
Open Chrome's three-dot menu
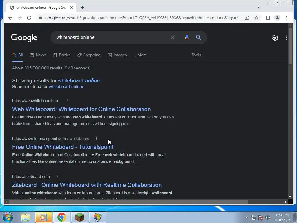pos(287,18)
